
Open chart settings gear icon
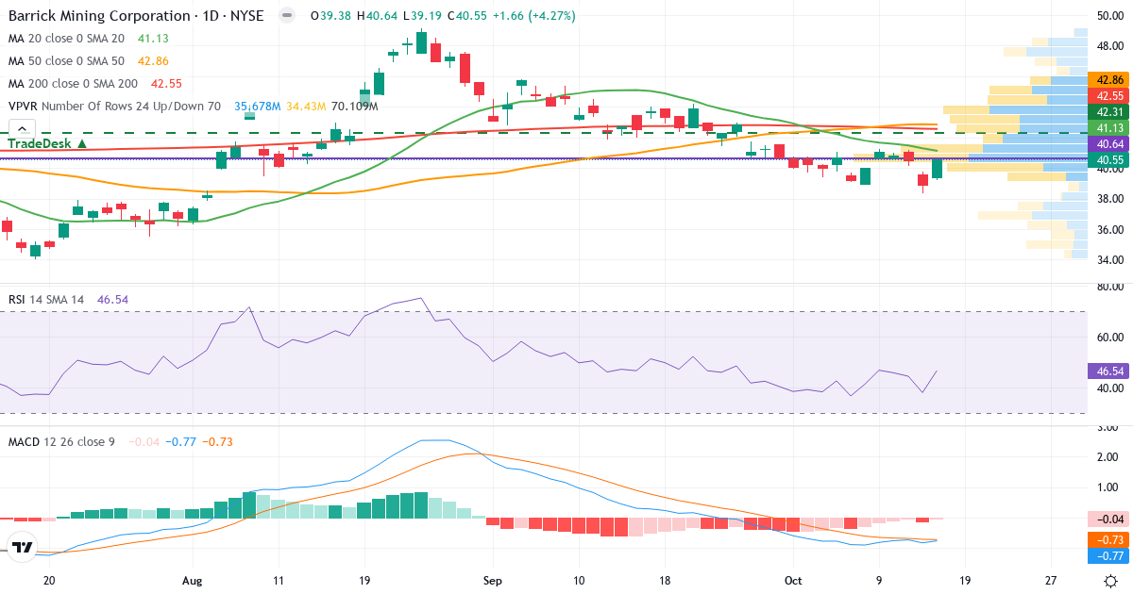pyautogui.click(x=1111, y=581)
